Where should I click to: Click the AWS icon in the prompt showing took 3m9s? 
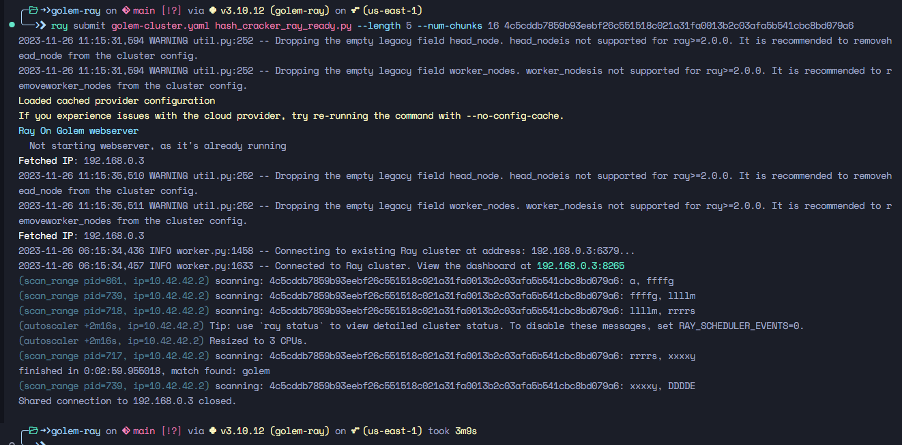[355, 431]
